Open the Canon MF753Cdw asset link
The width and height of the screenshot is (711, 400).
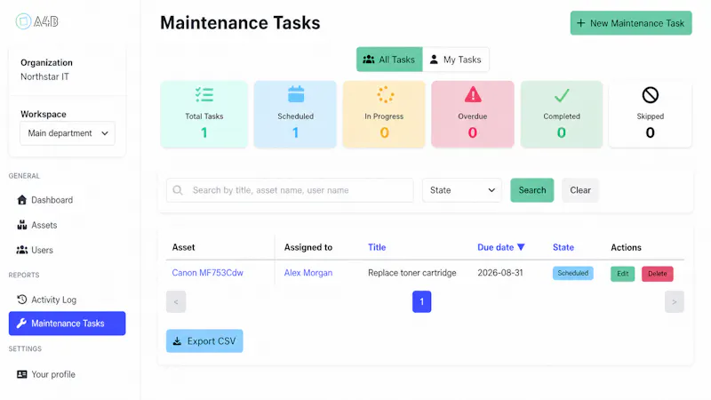tap(207, 273)
